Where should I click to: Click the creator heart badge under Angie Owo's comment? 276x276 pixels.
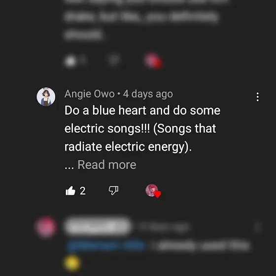tap(153, 191)
